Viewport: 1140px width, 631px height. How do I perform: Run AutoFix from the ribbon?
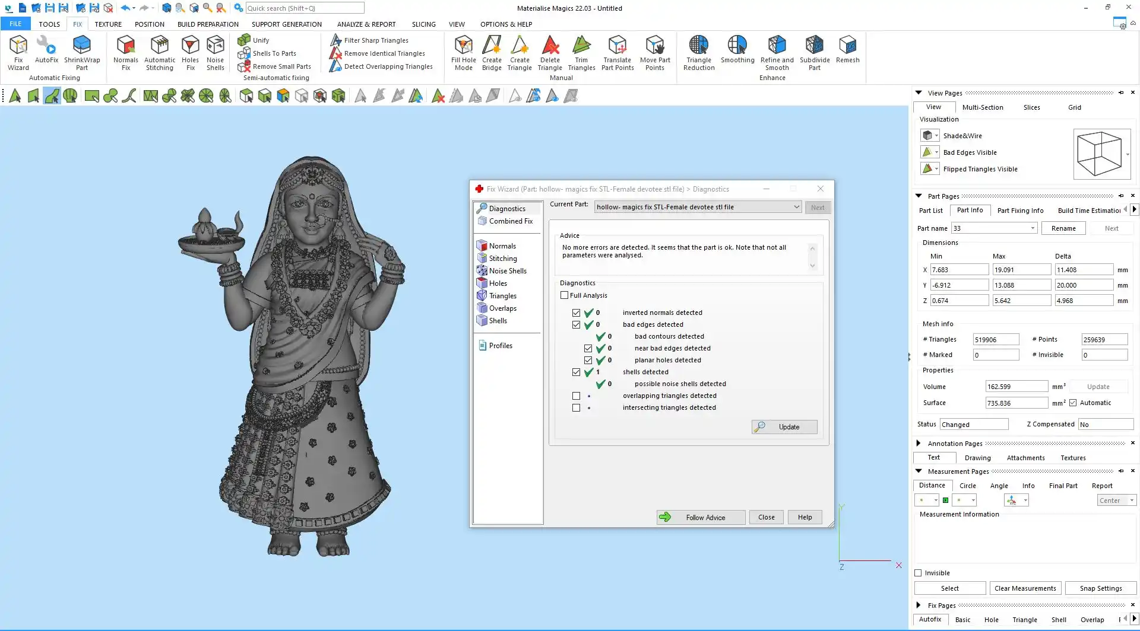[x=46, y=50]
